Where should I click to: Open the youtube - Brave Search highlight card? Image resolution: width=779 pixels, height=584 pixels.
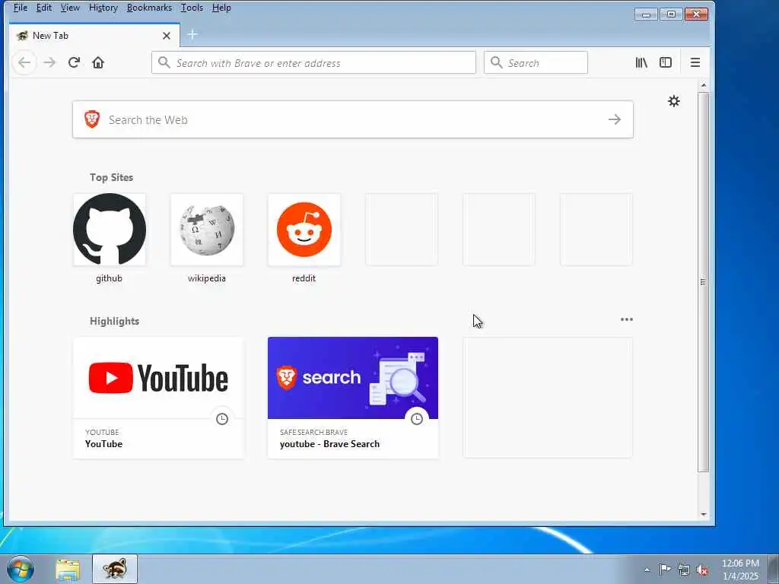coord(353,398)
